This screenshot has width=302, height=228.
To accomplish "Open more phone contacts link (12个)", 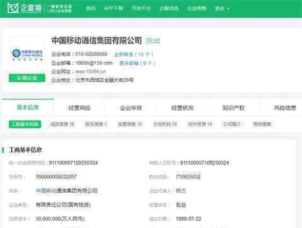I will (x=133, y=54).
